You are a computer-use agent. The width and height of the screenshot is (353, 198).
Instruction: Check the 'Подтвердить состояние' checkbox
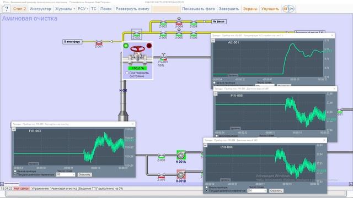(127, 73)
